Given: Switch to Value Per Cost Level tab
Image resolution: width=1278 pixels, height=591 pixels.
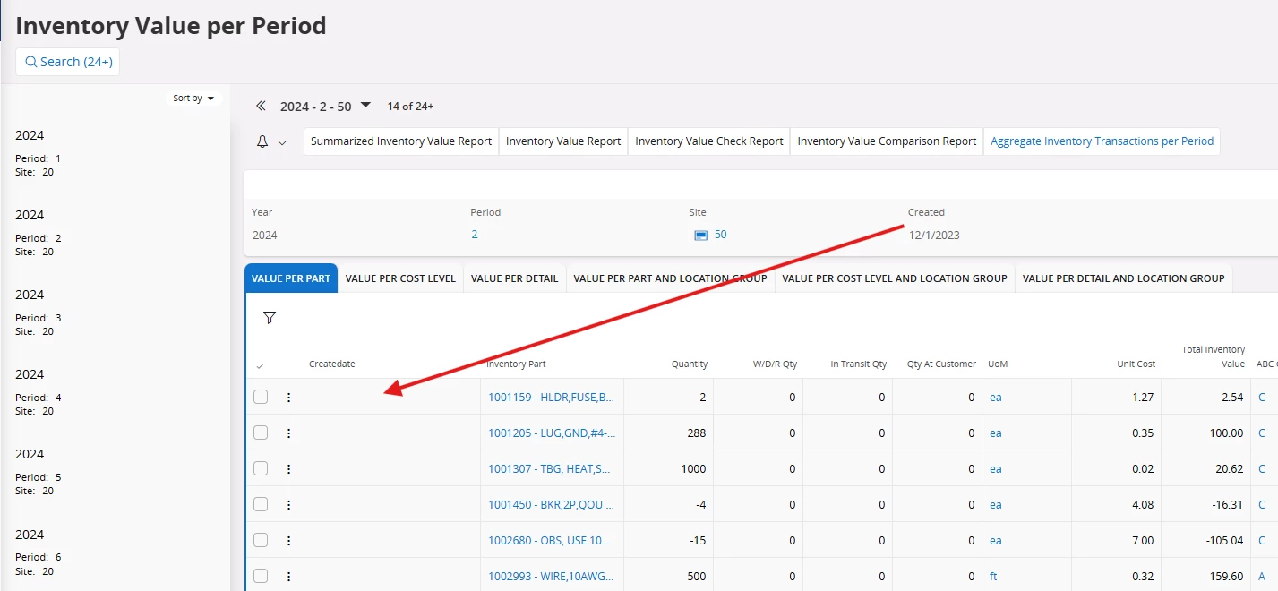Looking at the screenshot, I should coord(400,278).
